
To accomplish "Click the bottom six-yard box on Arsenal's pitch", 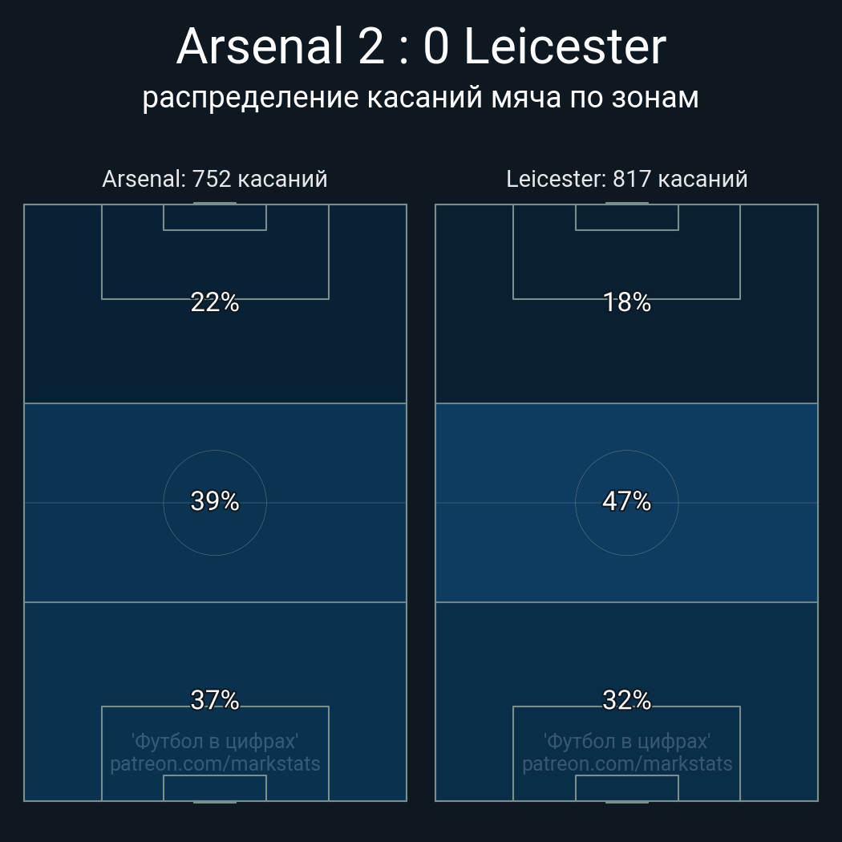I will pyautogui.click(x=215, y=788).
